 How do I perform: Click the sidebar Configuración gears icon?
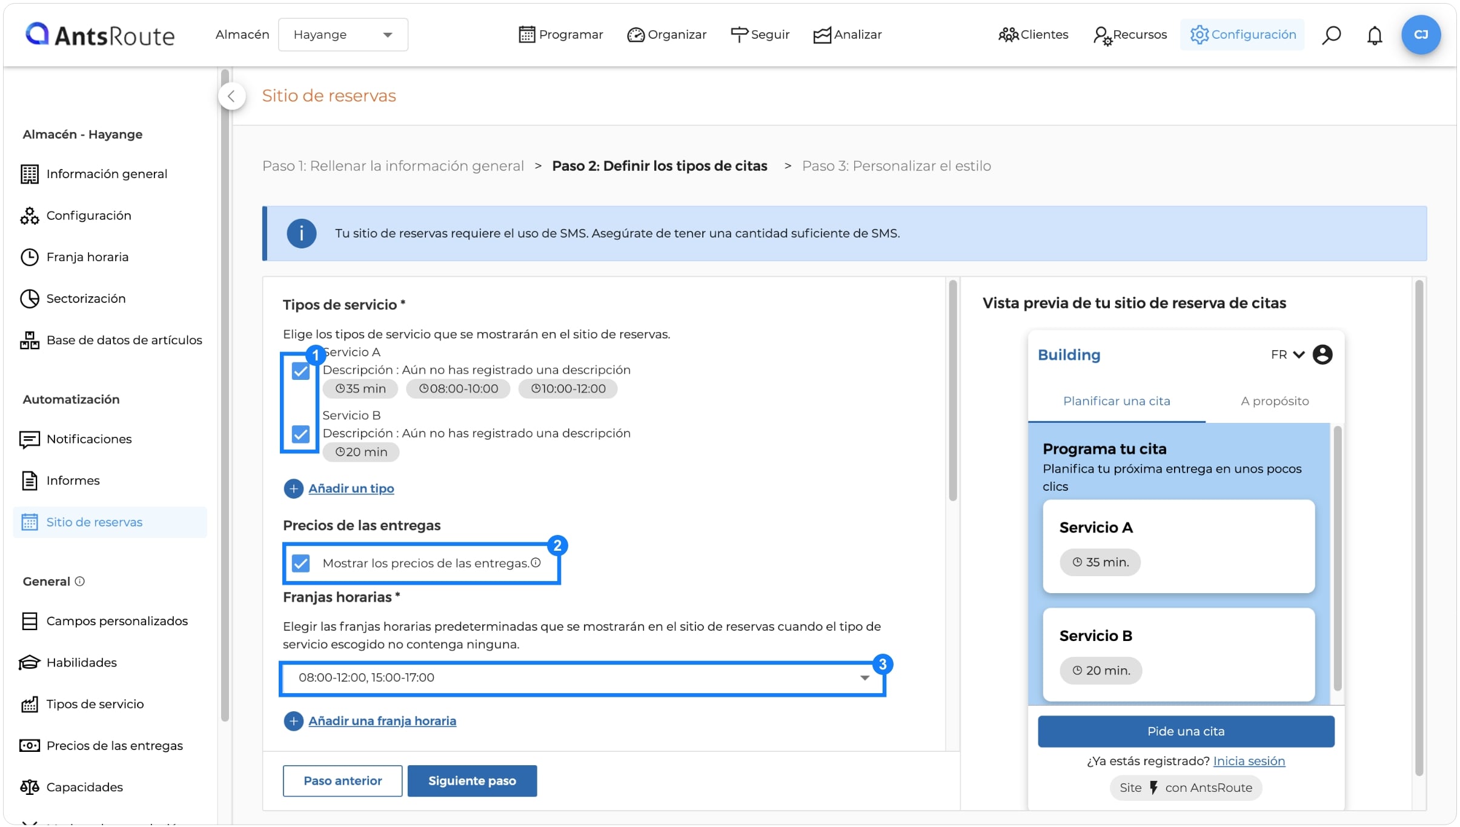(x=29, y=216)
